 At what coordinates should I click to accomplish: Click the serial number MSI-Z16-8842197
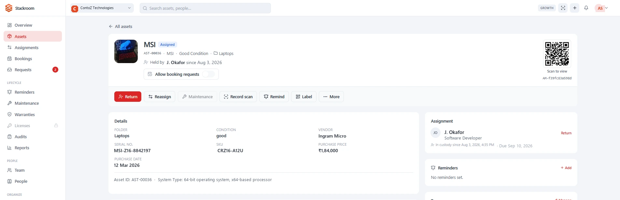132,151
